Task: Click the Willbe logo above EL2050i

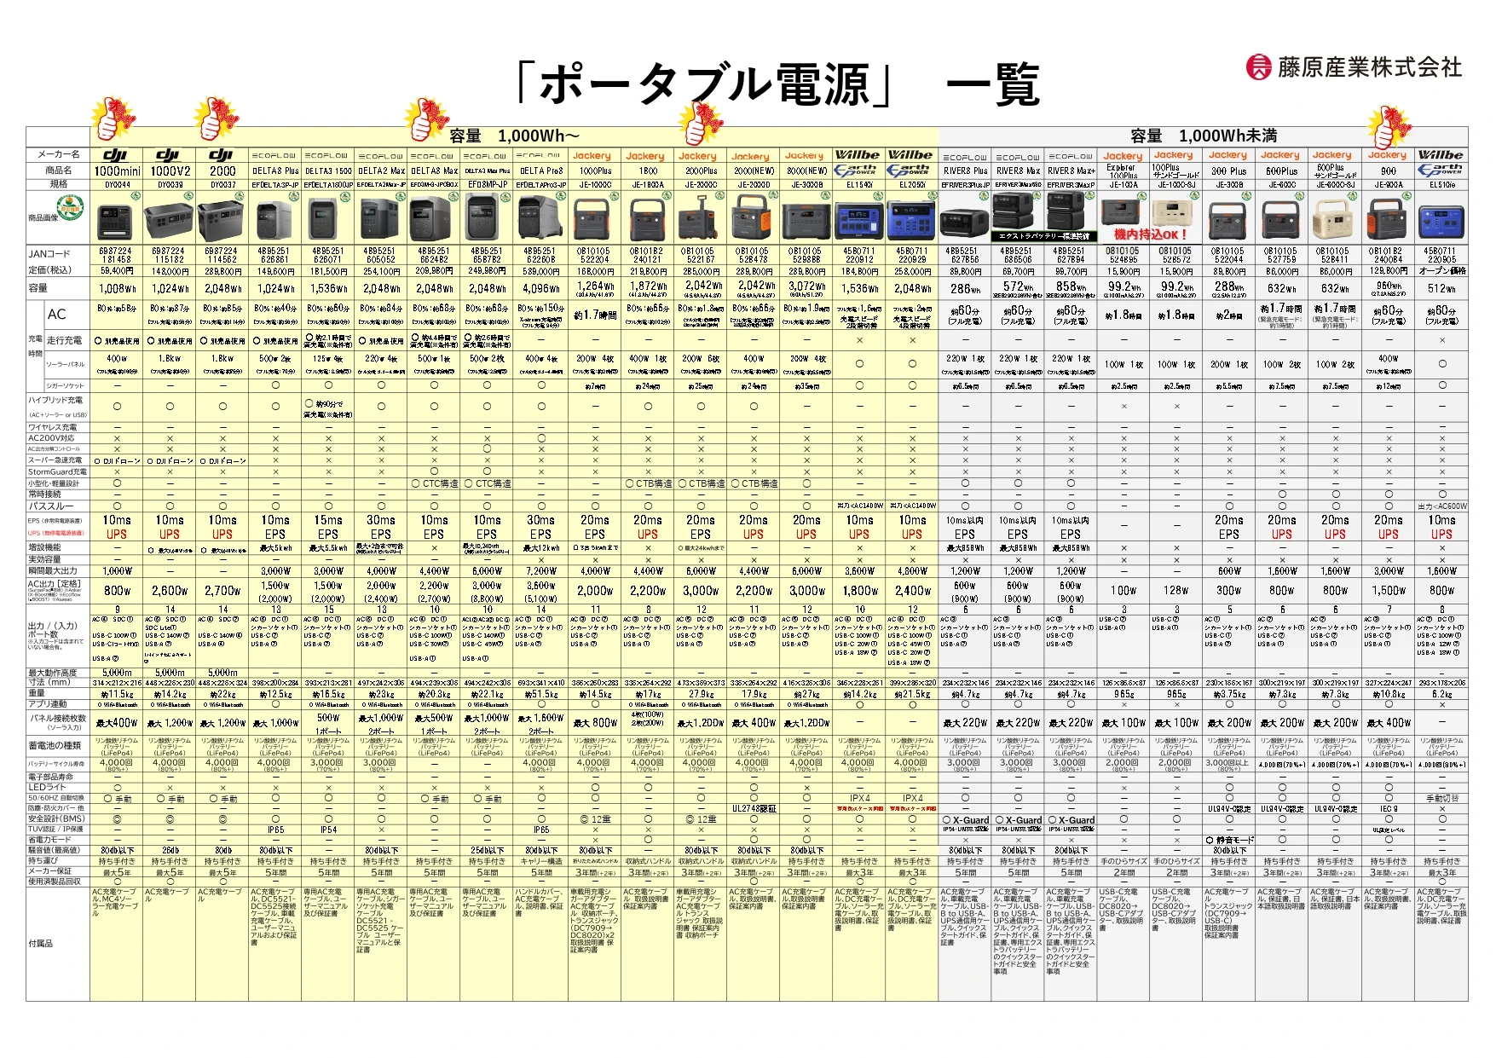Action: (910, 155)
